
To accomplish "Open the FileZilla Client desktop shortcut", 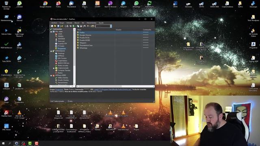I will (x=6, y=114).
